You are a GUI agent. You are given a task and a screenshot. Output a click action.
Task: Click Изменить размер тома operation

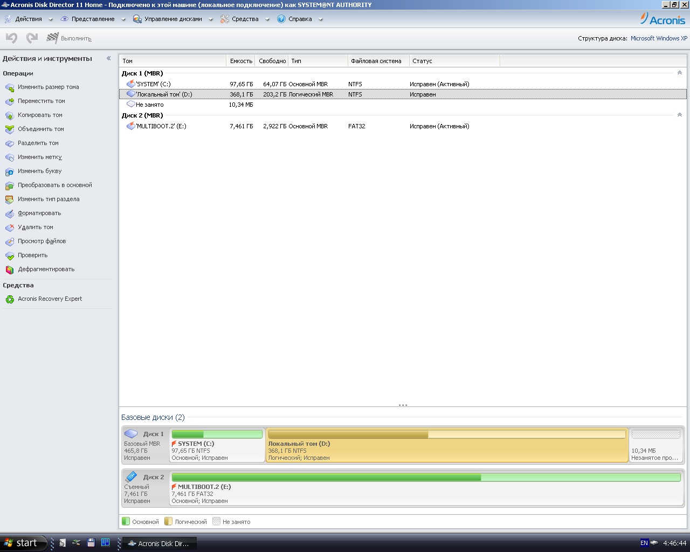[48, 87]
